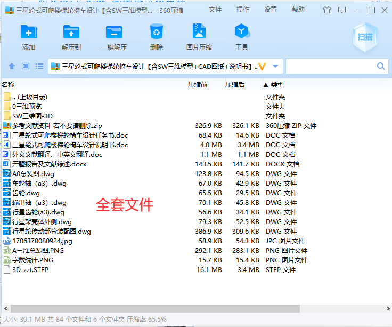The width and height of the screenshot is (392, 327).
Task: Switch to thumbnail view icon
Action: [x=26, y=66]
